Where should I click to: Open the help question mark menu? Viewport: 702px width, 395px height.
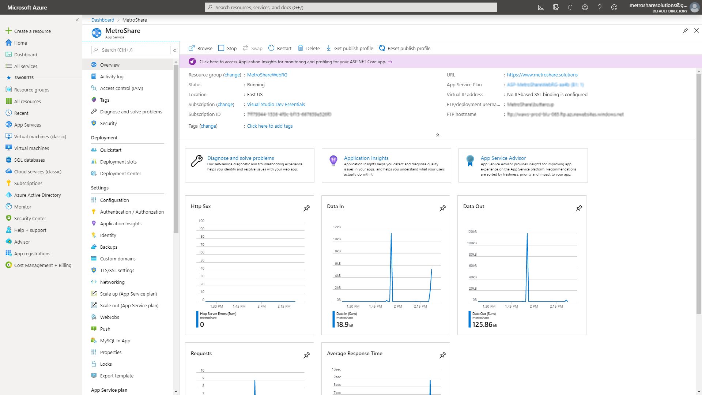600,7
